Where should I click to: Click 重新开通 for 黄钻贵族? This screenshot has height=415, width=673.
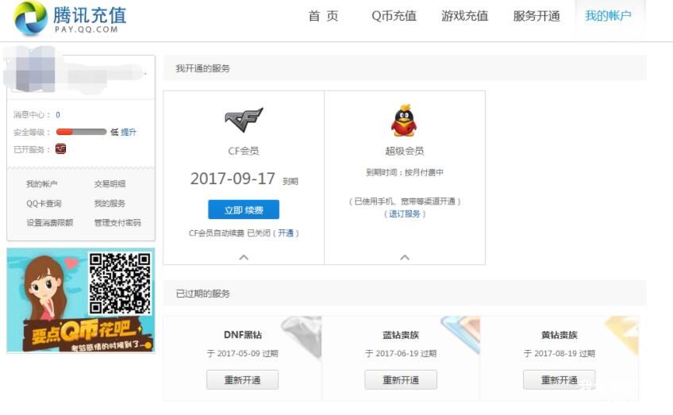click(560, 380)
